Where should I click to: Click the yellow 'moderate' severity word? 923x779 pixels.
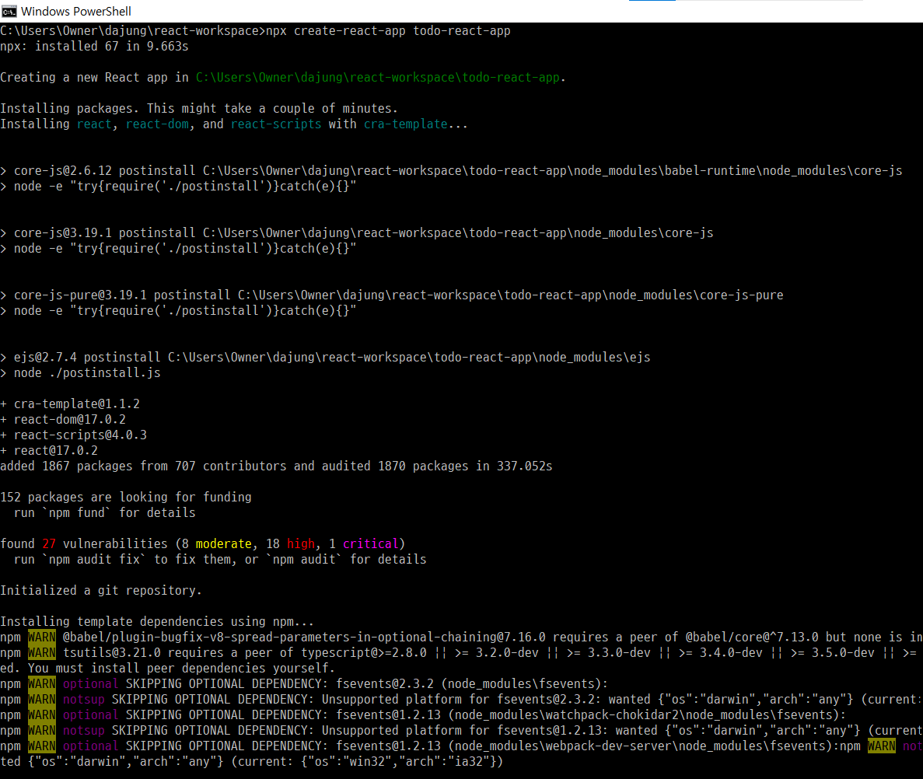224,544
